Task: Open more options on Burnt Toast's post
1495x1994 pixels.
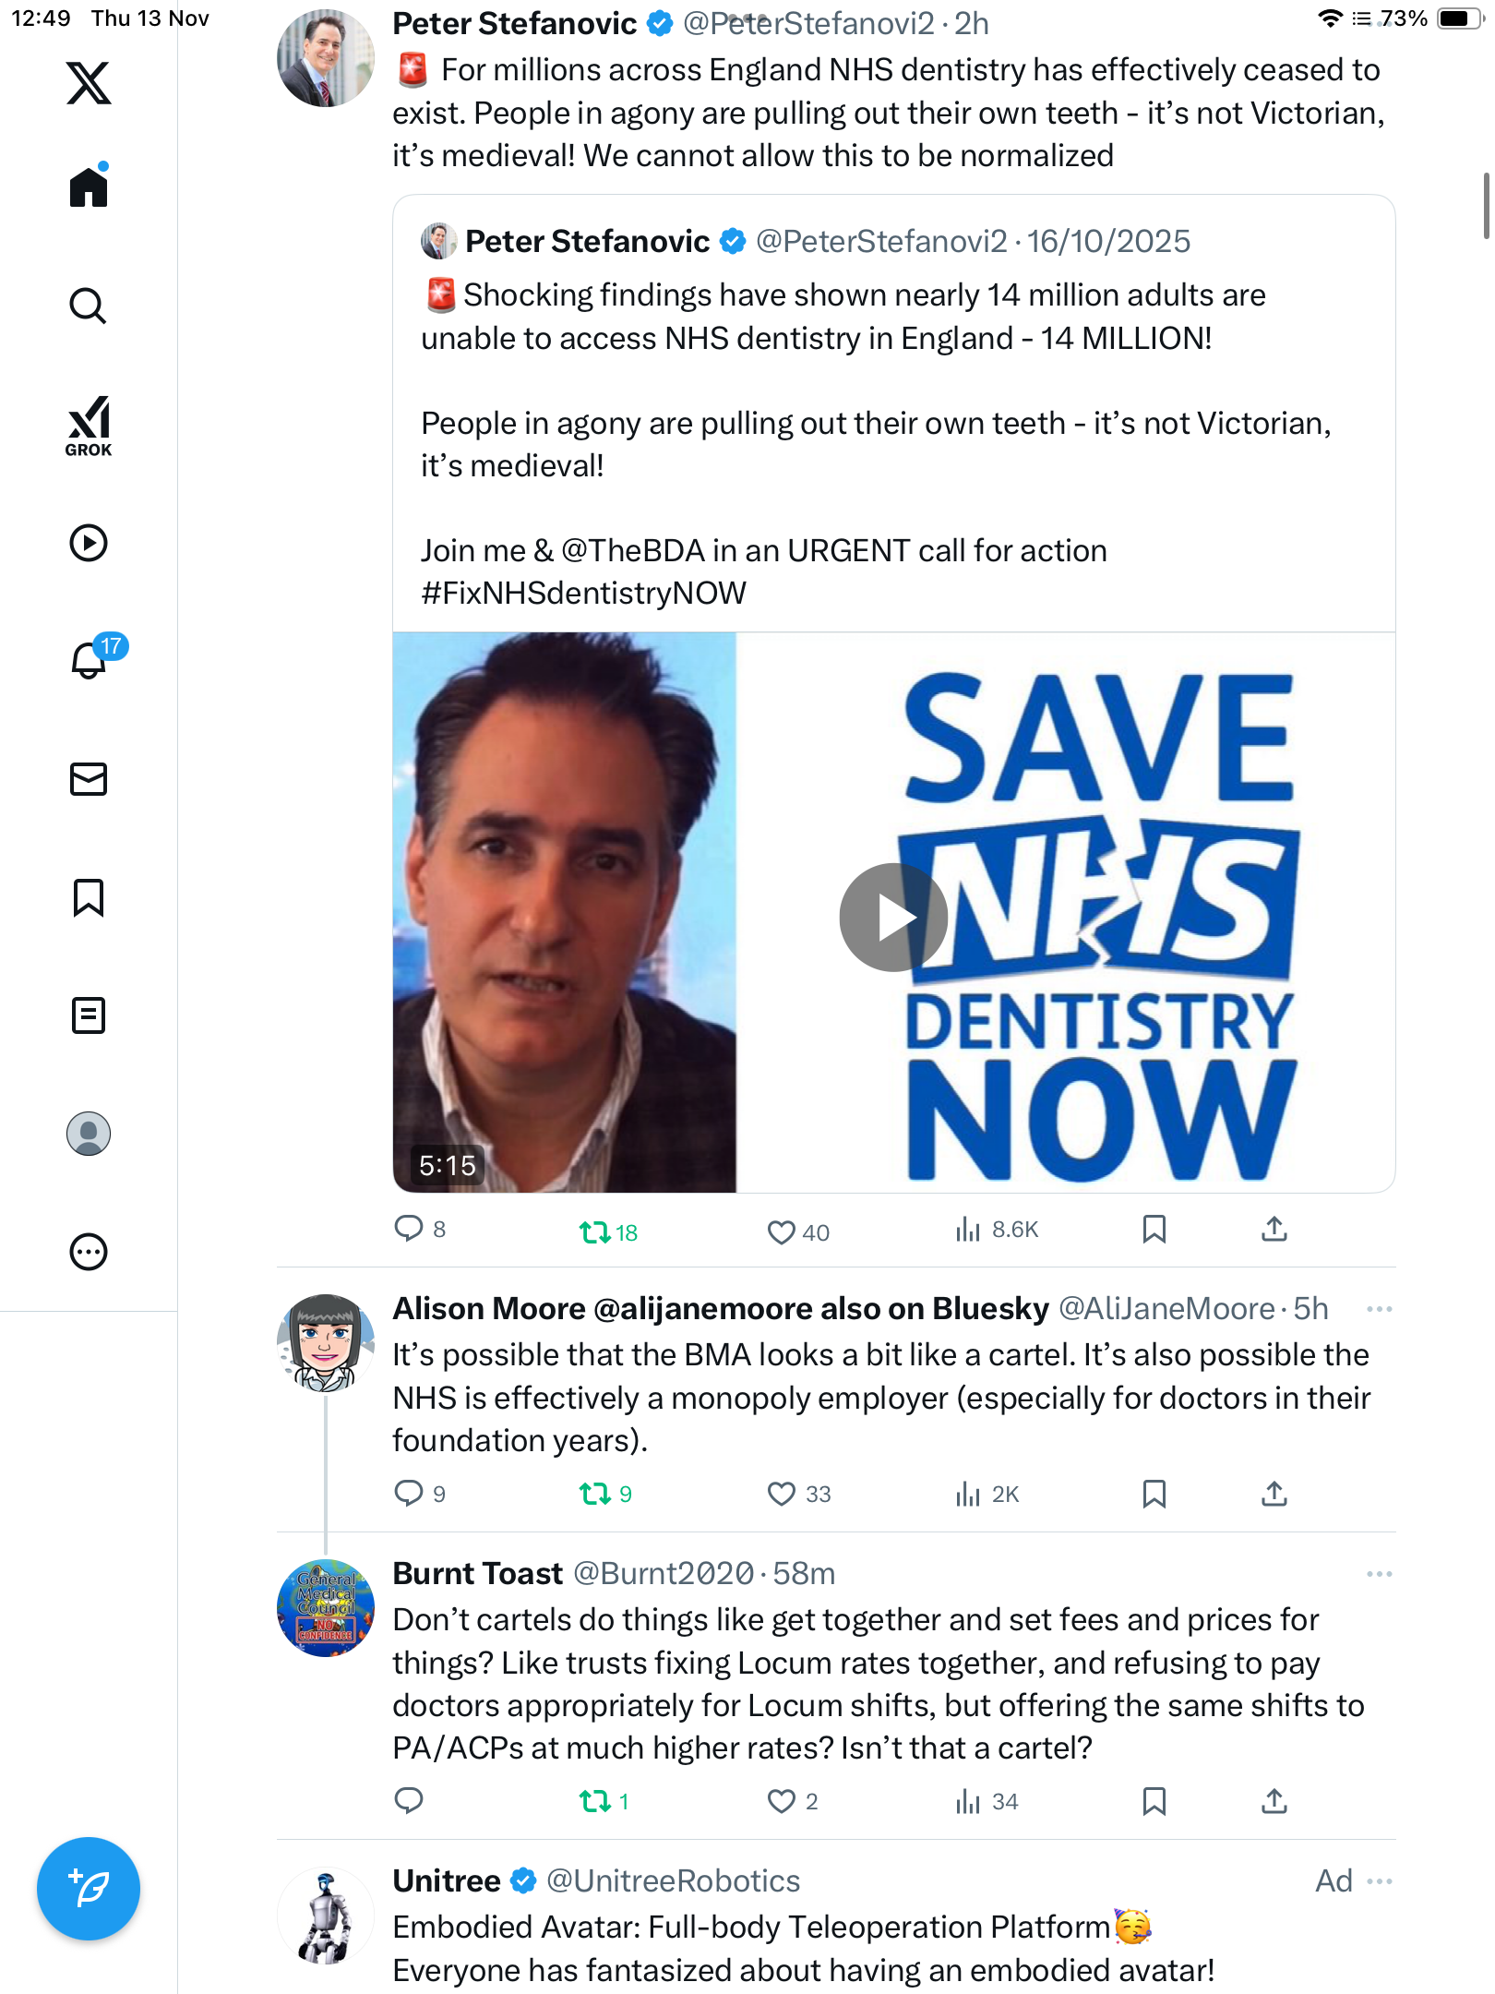Action: (1379, 1574)
